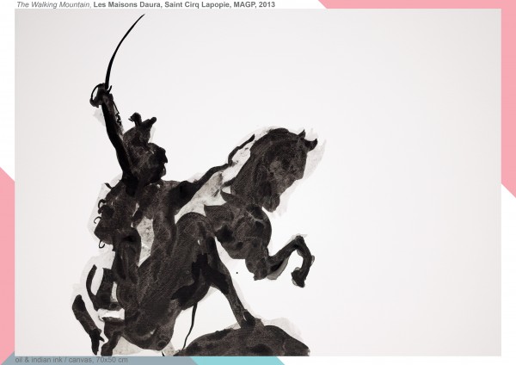Click the italic title 'The Walking Mountain,'
The width and height of the screenshot is (516, 365).
tap(54, 4)
